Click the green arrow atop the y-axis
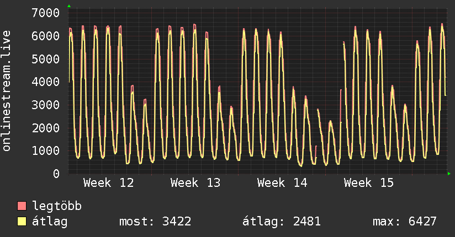 pyautogui.click(x=69, y=6)
